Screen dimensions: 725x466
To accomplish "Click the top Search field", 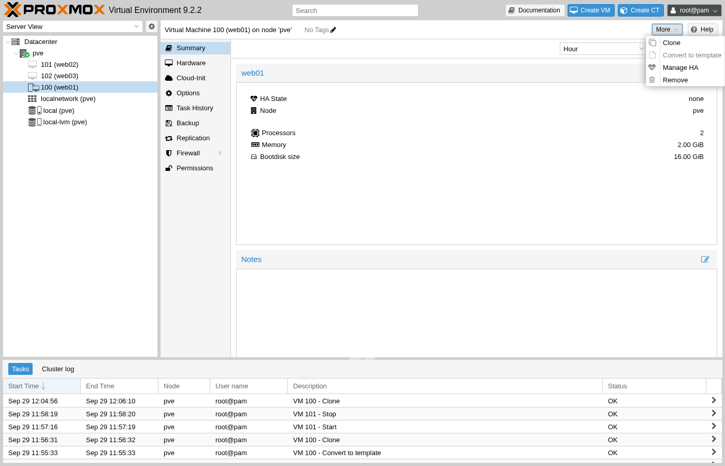I will 355,10.
